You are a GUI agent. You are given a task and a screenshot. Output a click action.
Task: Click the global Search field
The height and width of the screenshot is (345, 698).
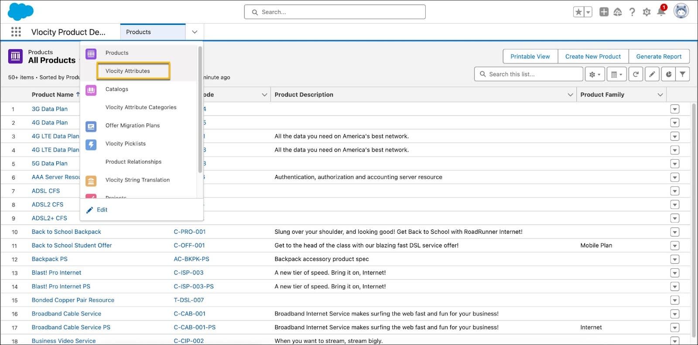point(335,12)
